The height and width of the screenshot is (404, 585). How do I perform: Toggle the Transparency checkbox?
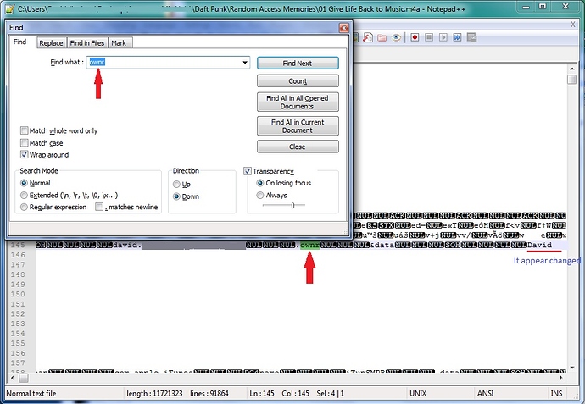click(248, 171)
